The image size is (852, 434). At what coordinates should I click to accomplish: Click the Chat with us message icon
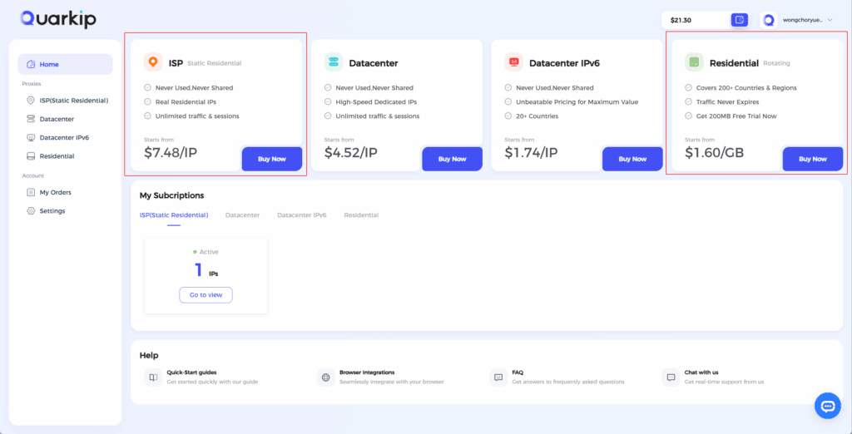click(x=671, y=377)
